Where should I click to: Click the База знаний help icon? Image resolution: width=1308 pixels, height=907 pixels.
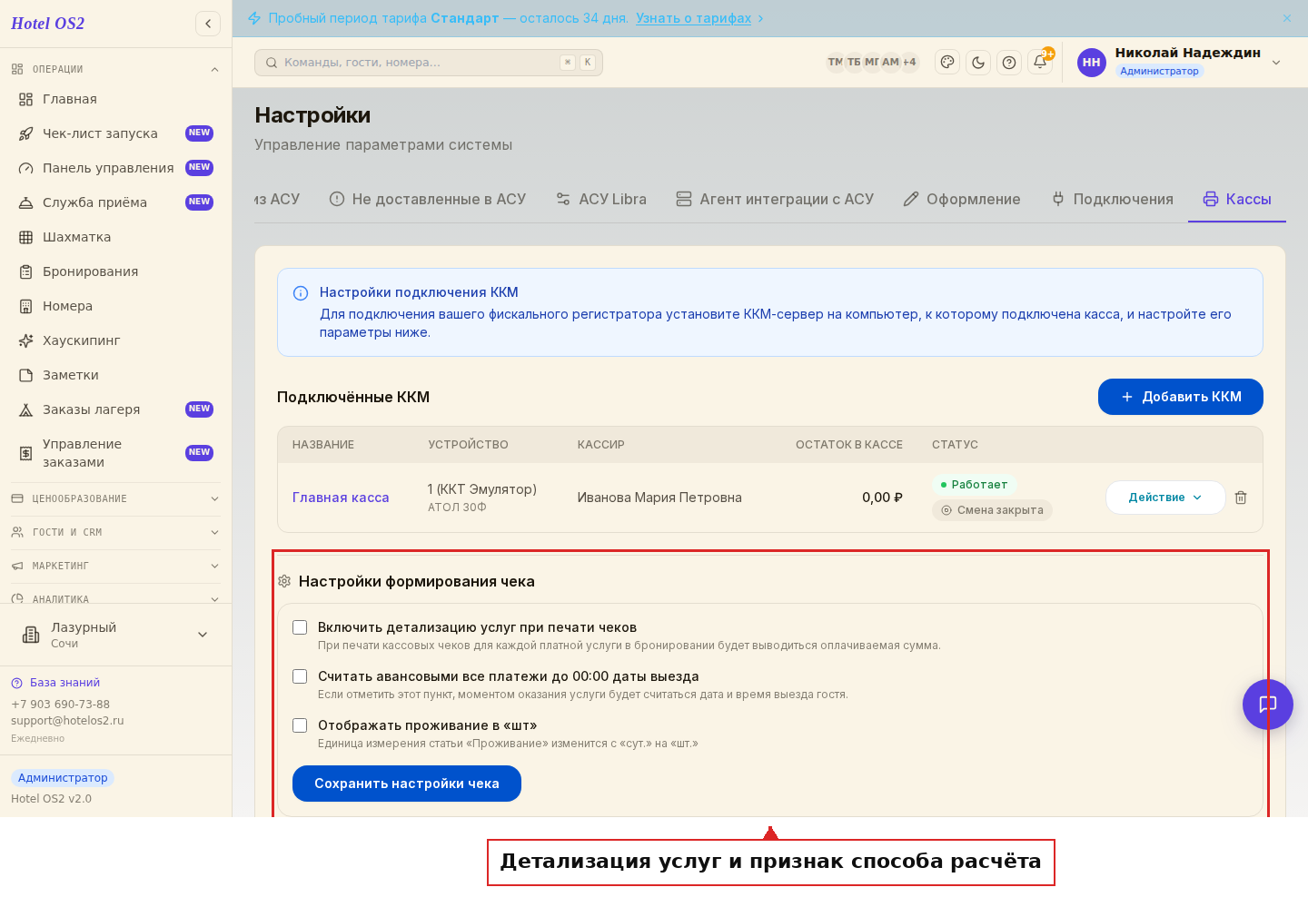pos(16,683)
